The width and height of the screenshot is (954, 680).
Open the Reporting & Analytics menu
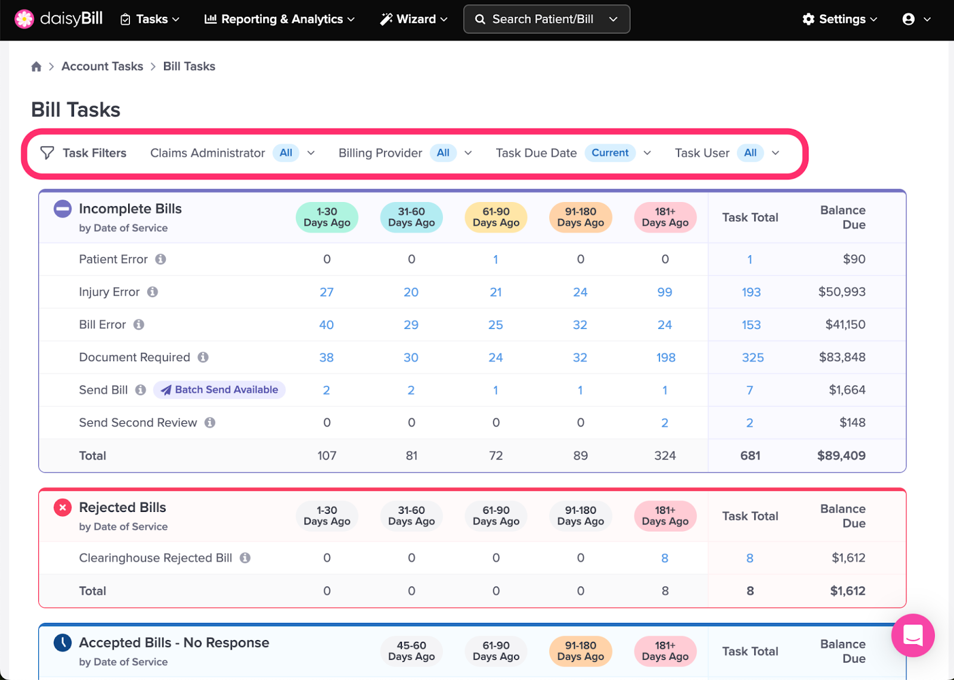280,19
